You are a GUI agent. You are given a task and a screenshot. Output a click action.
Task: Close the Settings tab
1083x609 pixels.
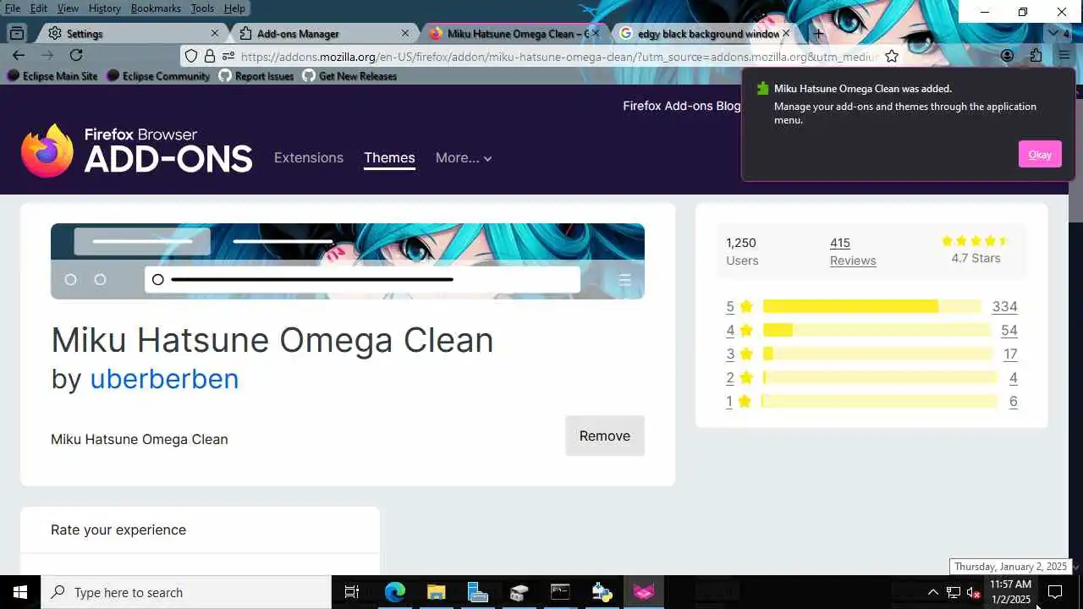tap(214, 34)
